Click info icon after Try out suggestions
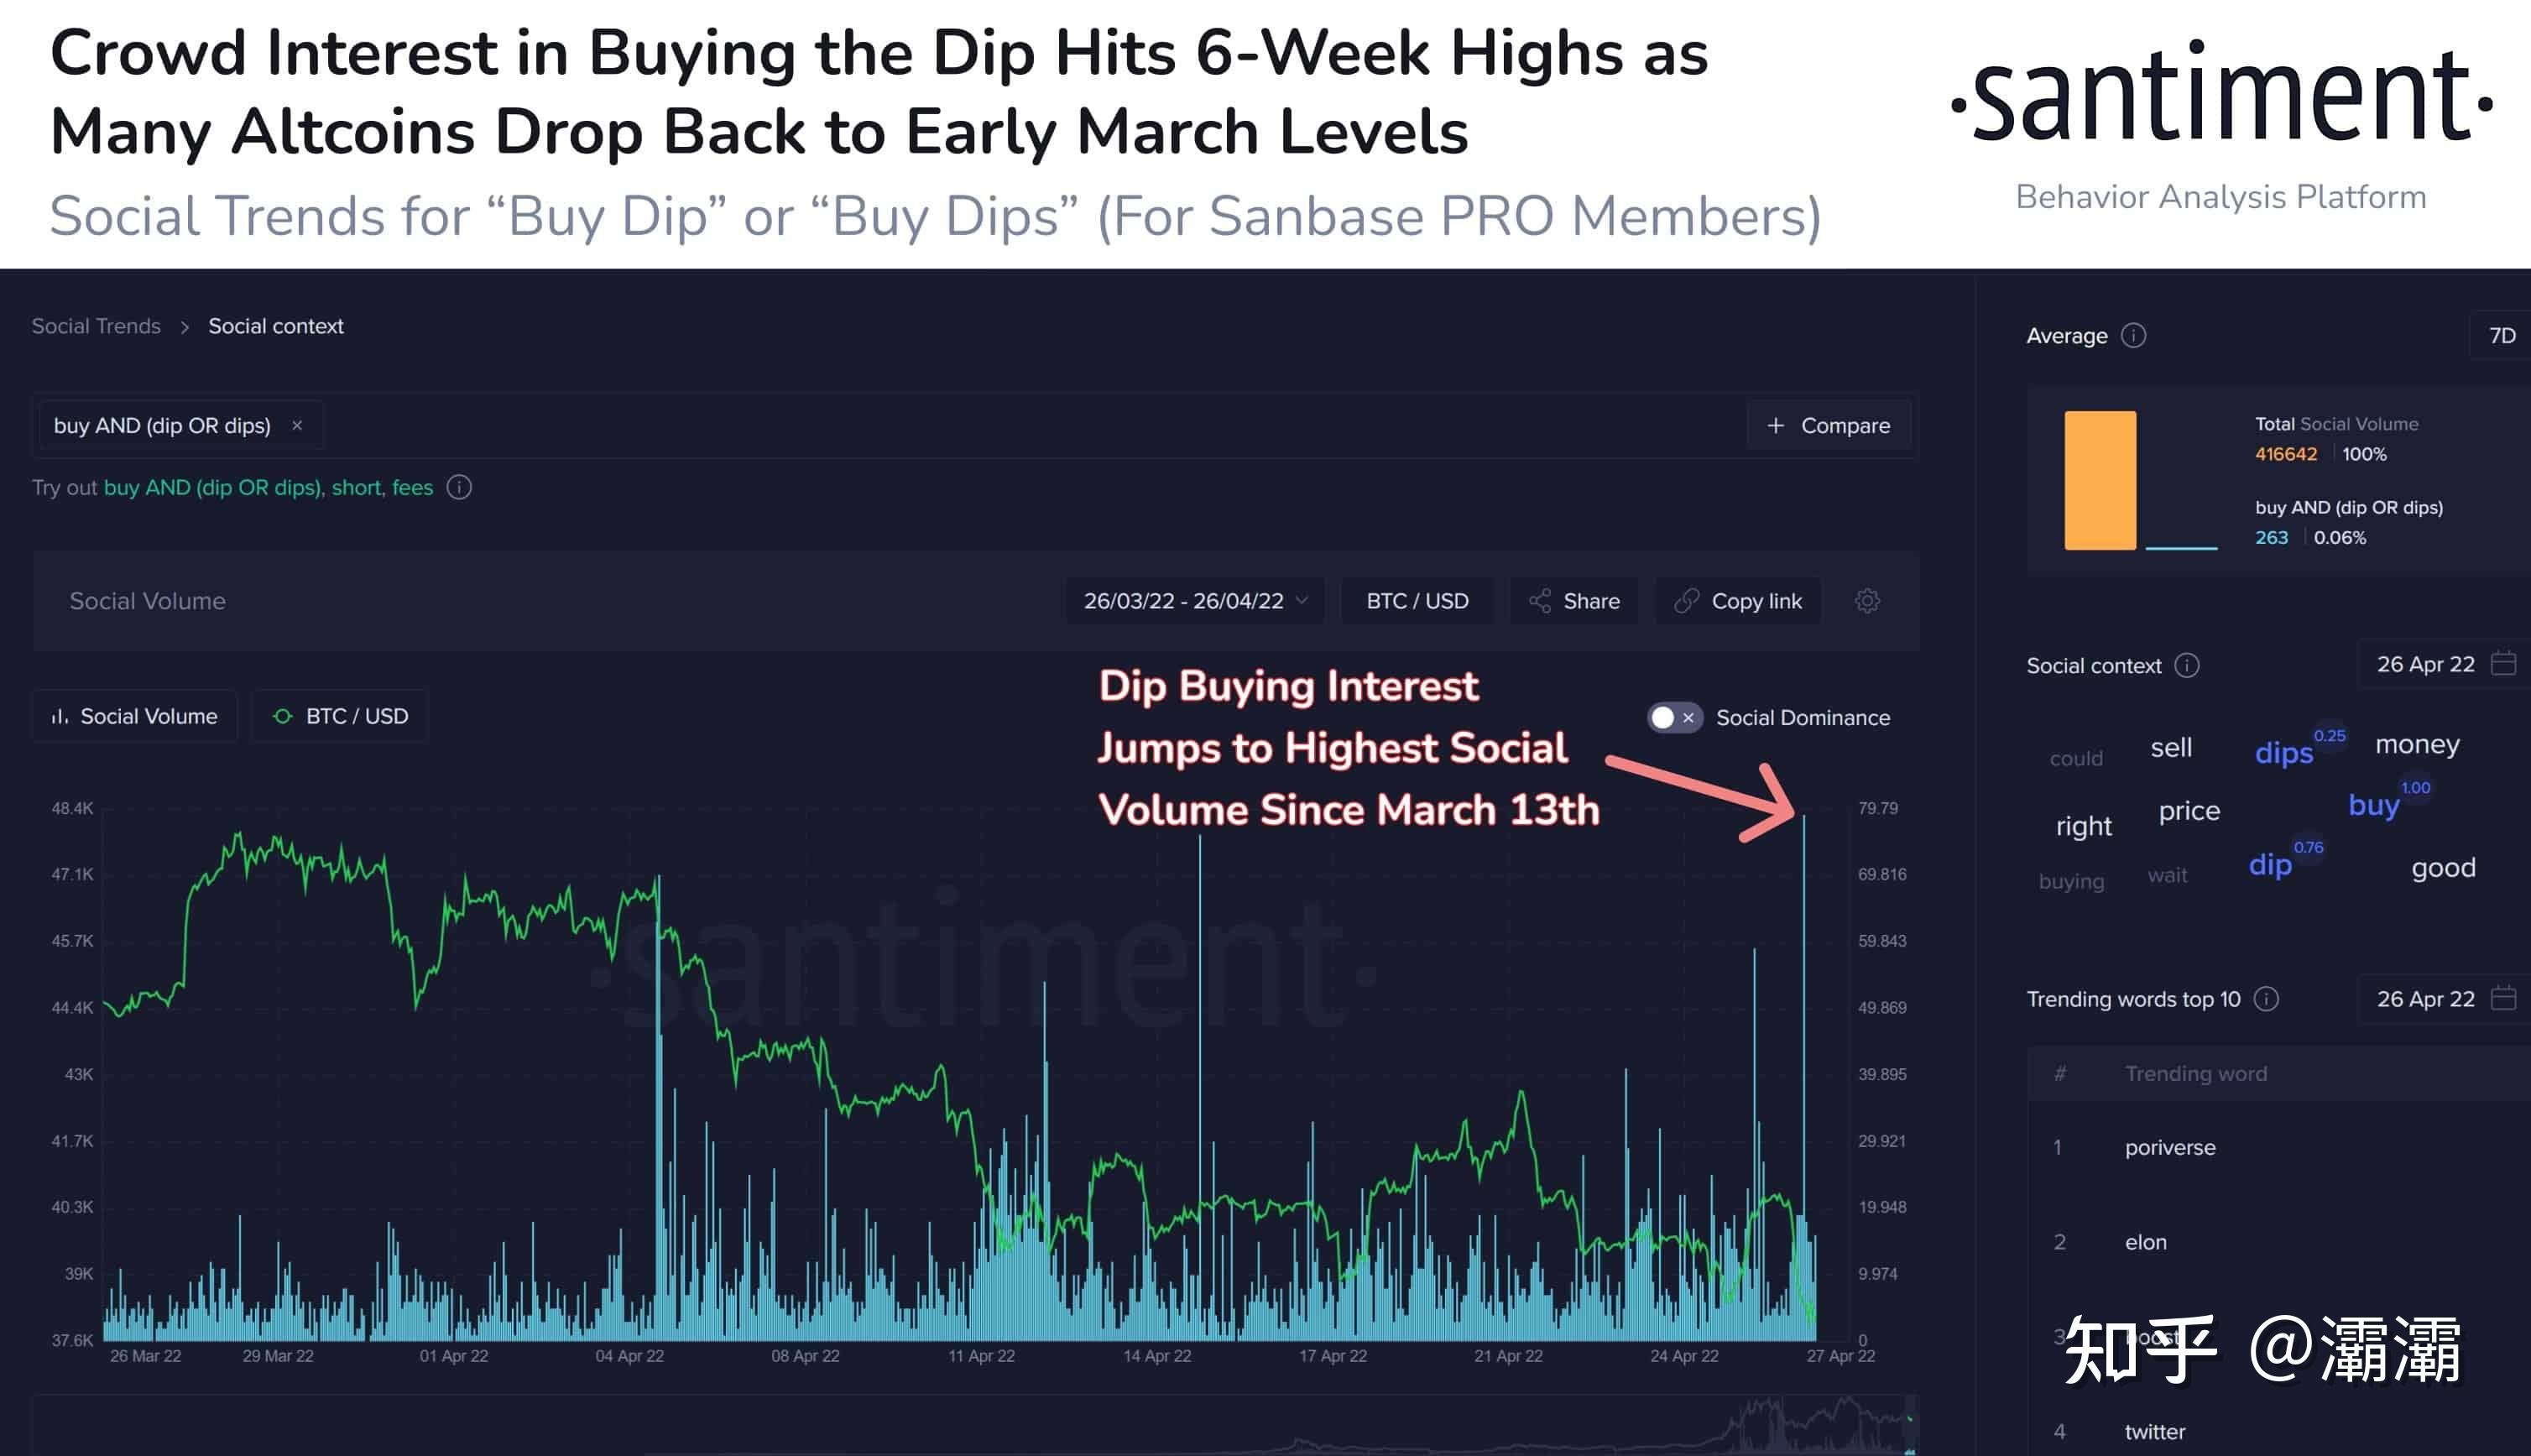2531x1456 pixels. [x=459, y=488]
